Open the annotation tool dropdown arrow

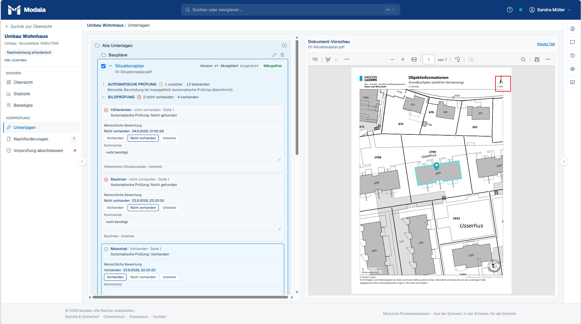coord(336,60)
